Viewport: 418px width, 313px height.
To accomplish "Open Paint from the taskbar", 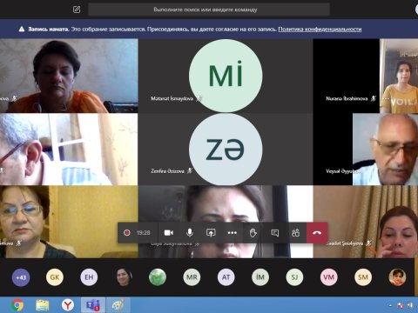I will (x=118, y=305).
